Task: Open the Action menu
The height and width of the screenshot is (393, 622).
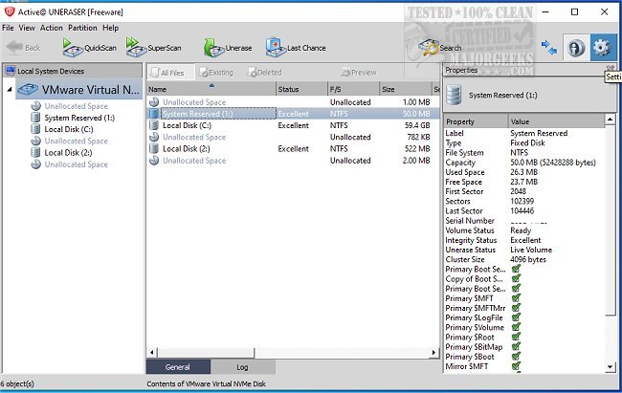Action: click(x=51, y=28)
